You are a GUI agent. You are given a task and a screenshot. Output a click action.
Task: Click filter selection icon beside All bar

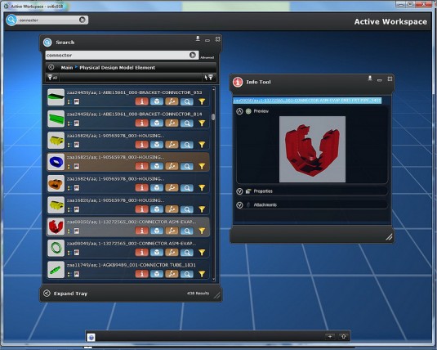(209, 78)
